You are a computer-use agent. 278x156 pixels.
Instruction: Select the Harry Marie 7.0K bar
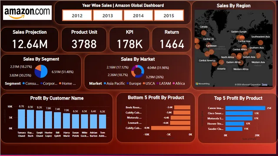66,121
